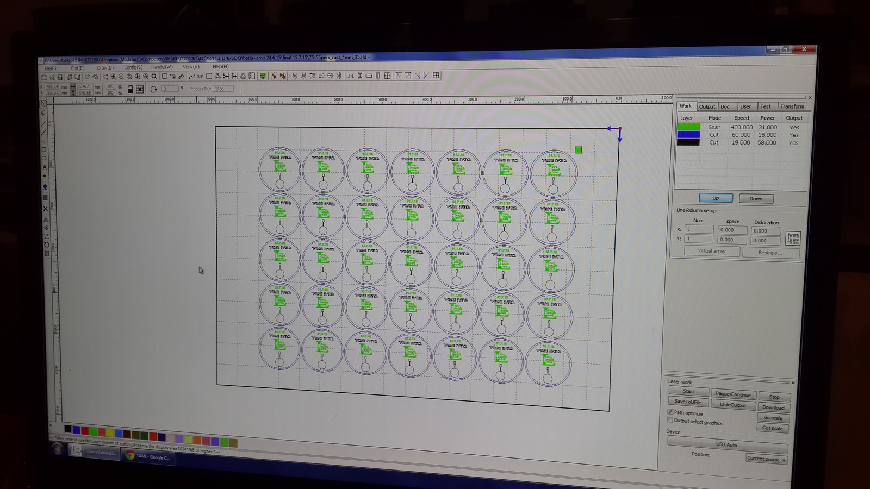
Task: Click inside the Process NO field
Action: point(222,89)
